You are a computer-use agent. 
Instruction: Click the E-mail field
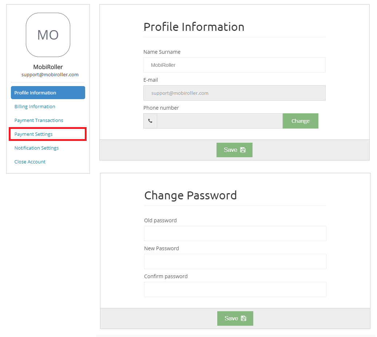point(234,93)
